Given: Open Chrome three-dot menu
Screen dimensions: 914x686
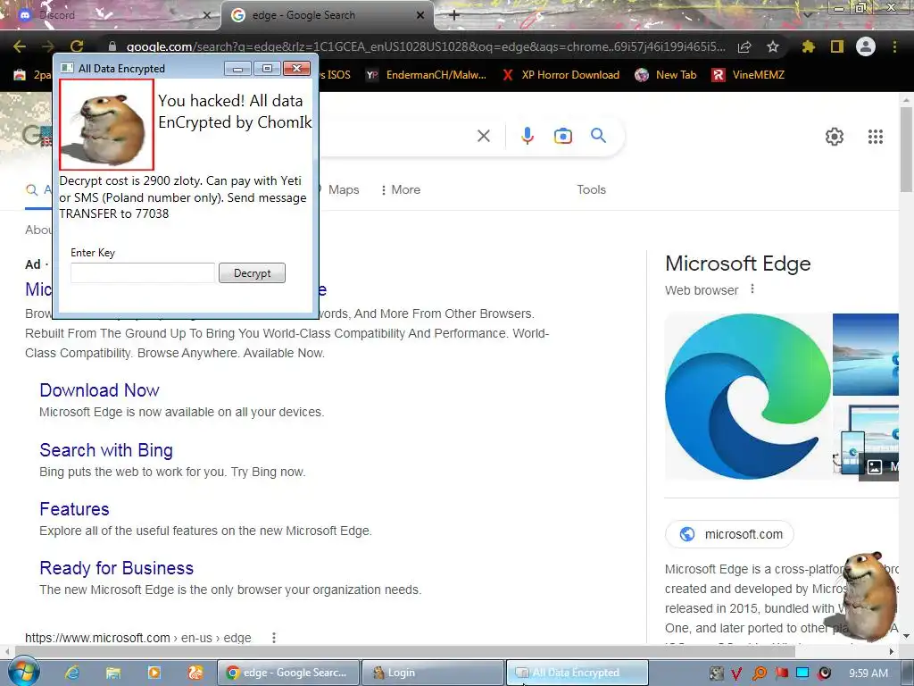Looking at the screenshot, I should (x=894, y=46).
